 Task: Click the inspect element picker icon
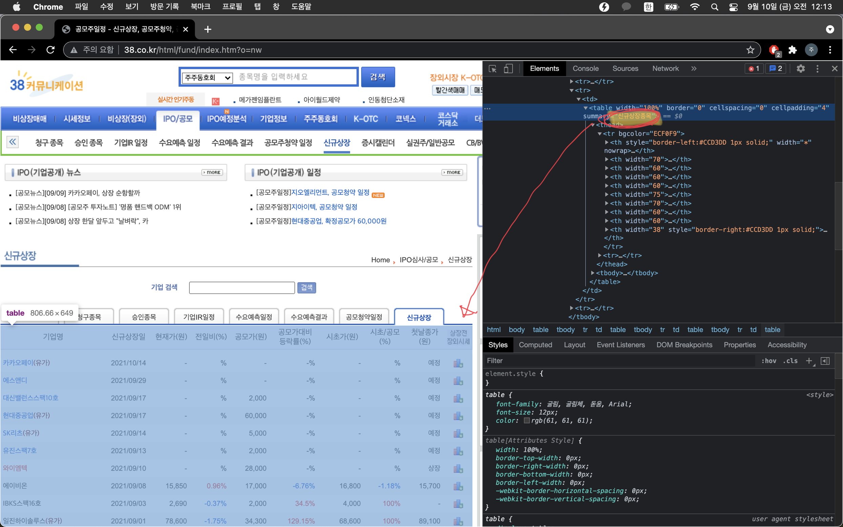tap(493, 69)
